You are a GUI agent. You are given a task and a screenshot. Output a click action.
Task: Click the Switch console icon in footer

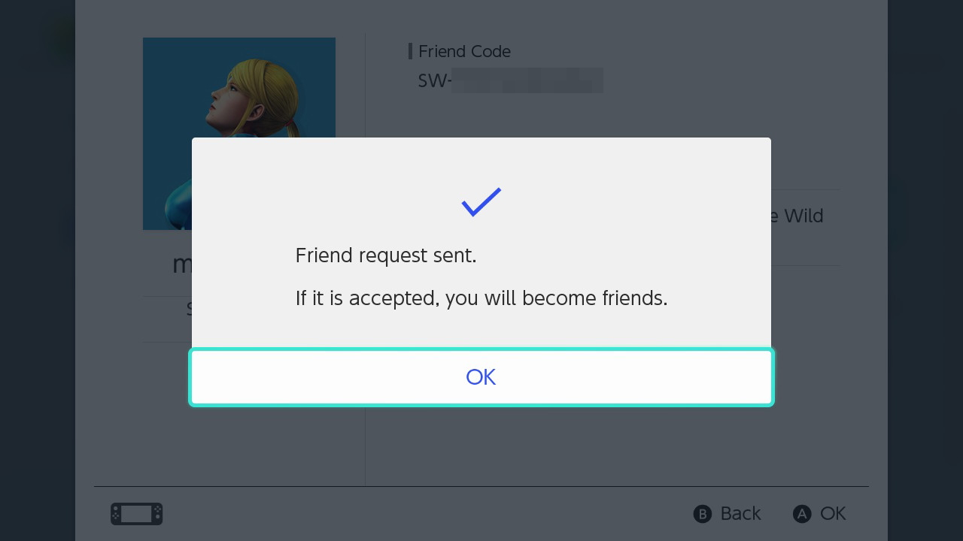click(136, 514)
